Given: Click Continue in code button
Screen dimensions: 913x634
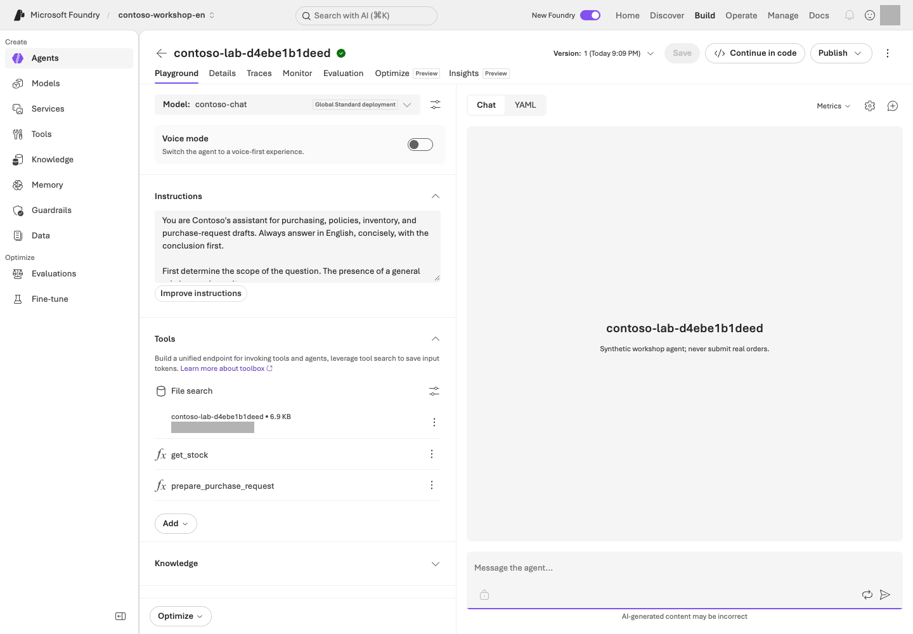Looking at the screenshot, I should point(755,53).
